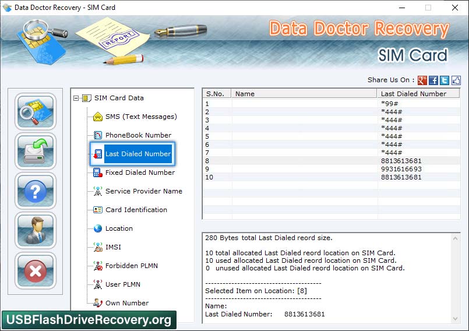Image resolution: width=469 pixels, height=331 pixels.
Task: Click S.No. cell 5 in table
Action: pyautogui.click(x=207, y=136)
